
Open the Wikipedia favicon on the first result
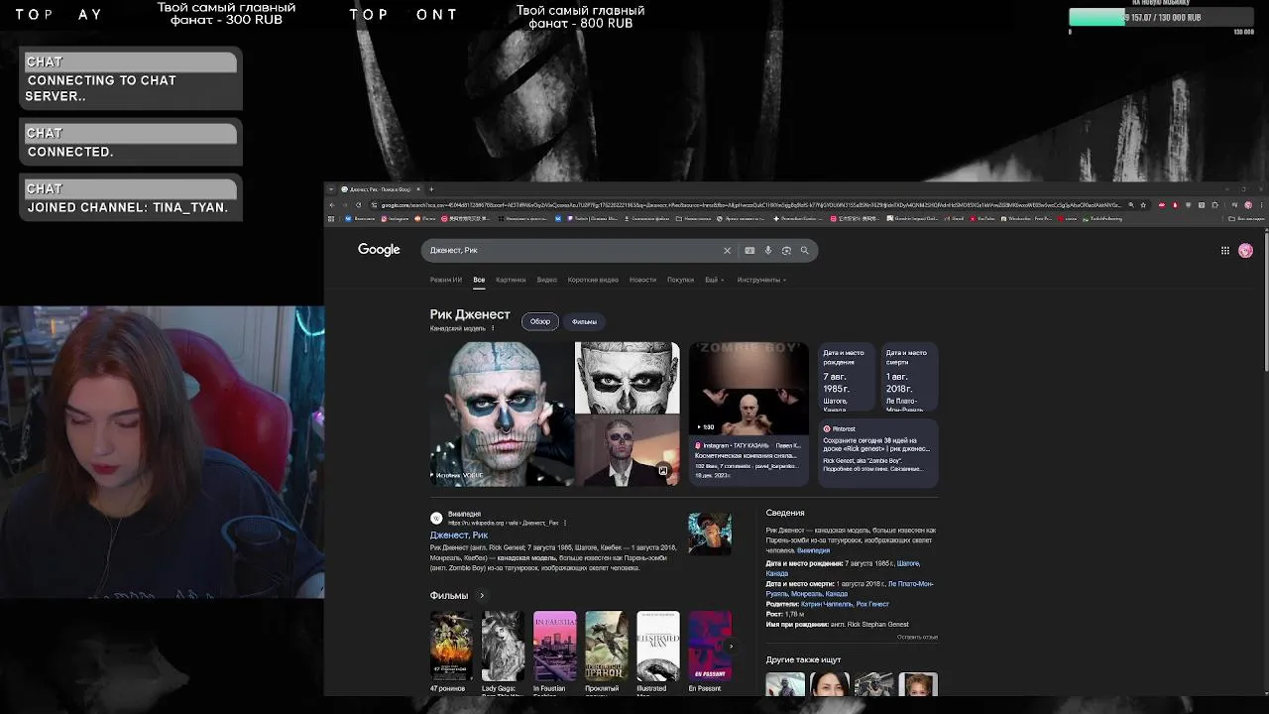click(436, 518)
